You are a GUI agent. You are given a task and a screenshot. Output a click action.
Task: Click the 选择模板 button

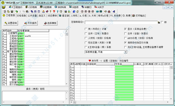pos(50,23)
